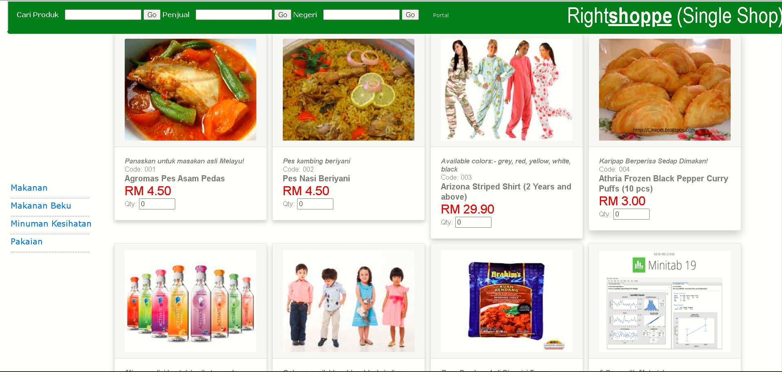This screenshot has width=782, height=372.
Task: Focus the Negeri search input
Action: tap(361, 15)
